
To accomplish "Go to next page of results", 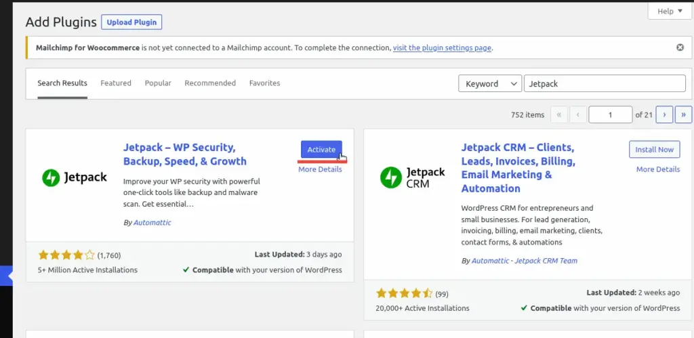I will 664,114.
